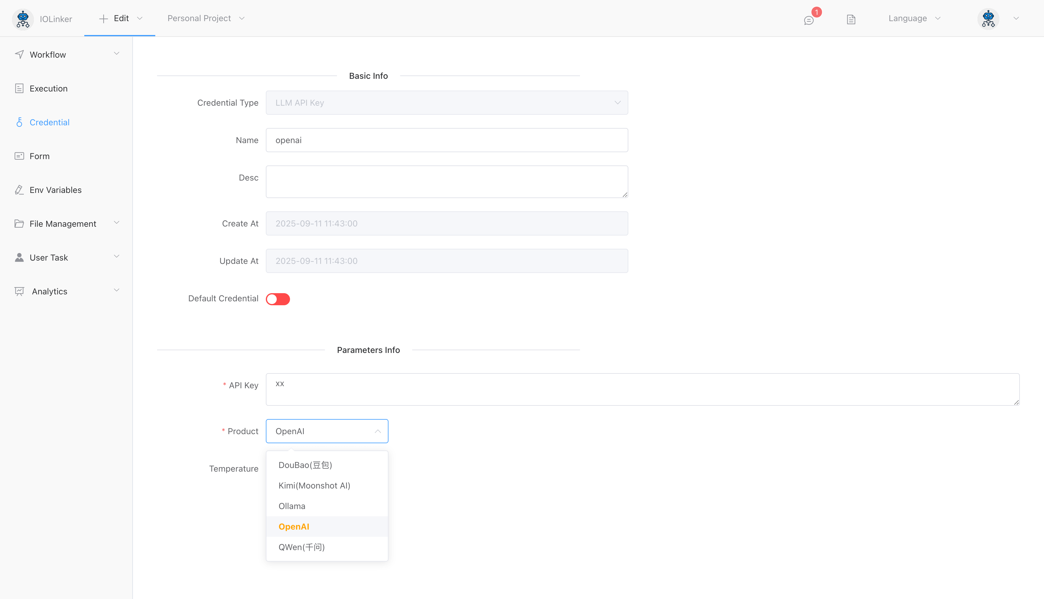Viewport: 1044px width, 599px height.
Task: Open the Credential sidebar page
Action: tap(49, 122)
